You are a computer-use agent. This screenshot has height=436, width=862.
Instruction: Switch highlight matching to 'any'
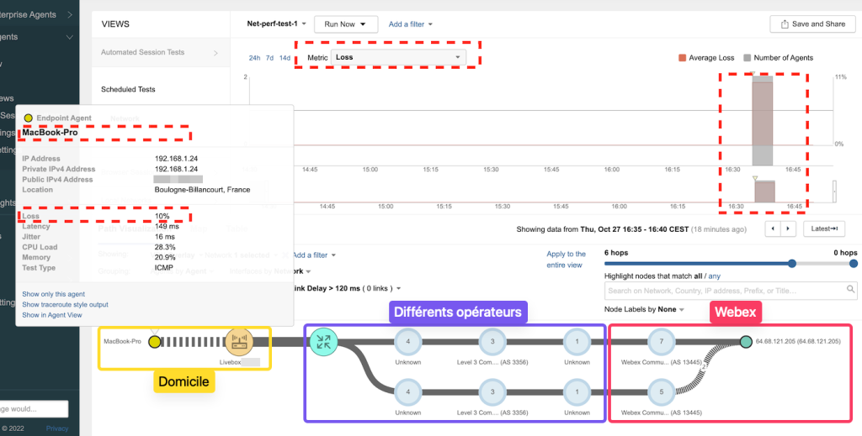coord(715,276)
